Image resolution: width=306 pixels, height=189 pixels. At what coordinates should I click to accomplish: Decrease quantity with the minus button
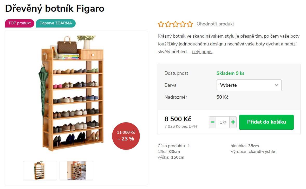tap(212, 122)
